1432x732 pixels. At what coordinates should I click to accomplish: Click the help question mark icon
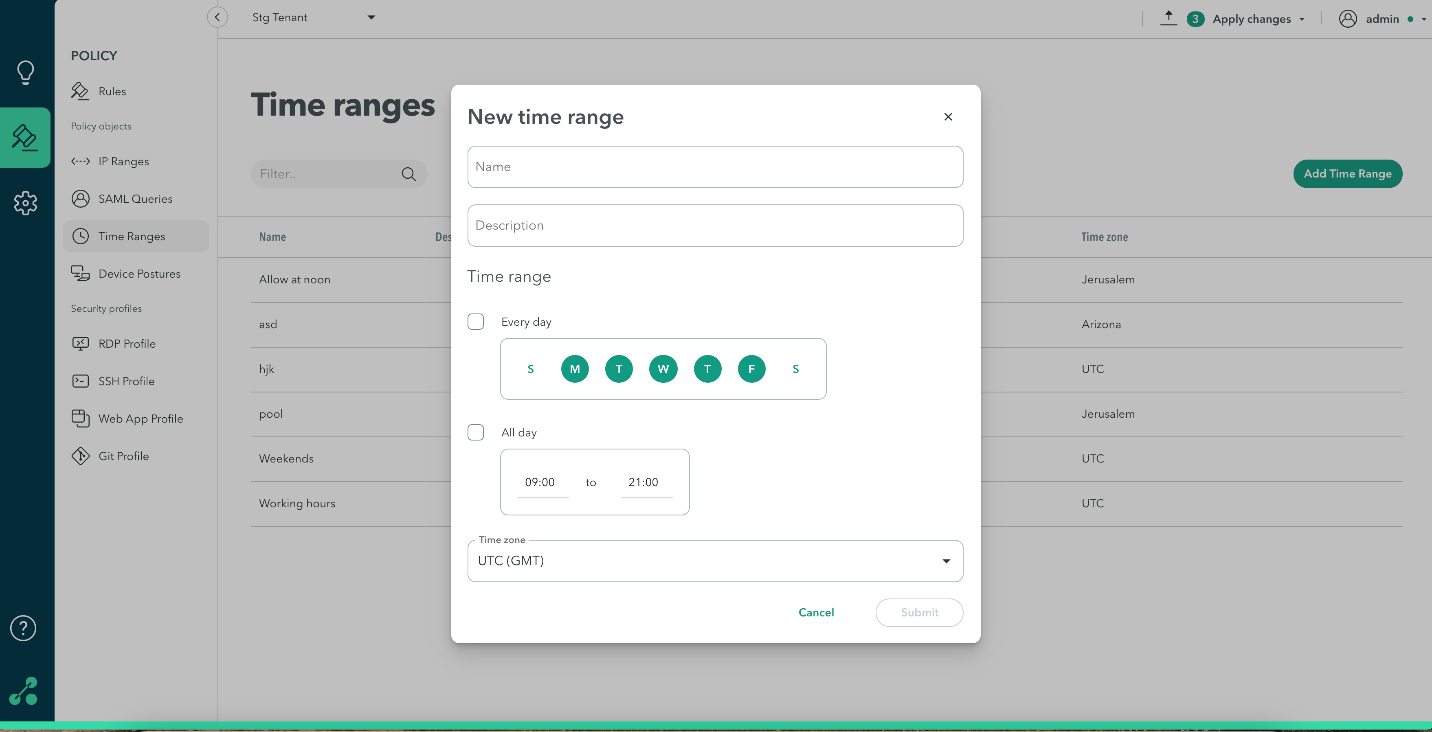[x=23, y=628]
